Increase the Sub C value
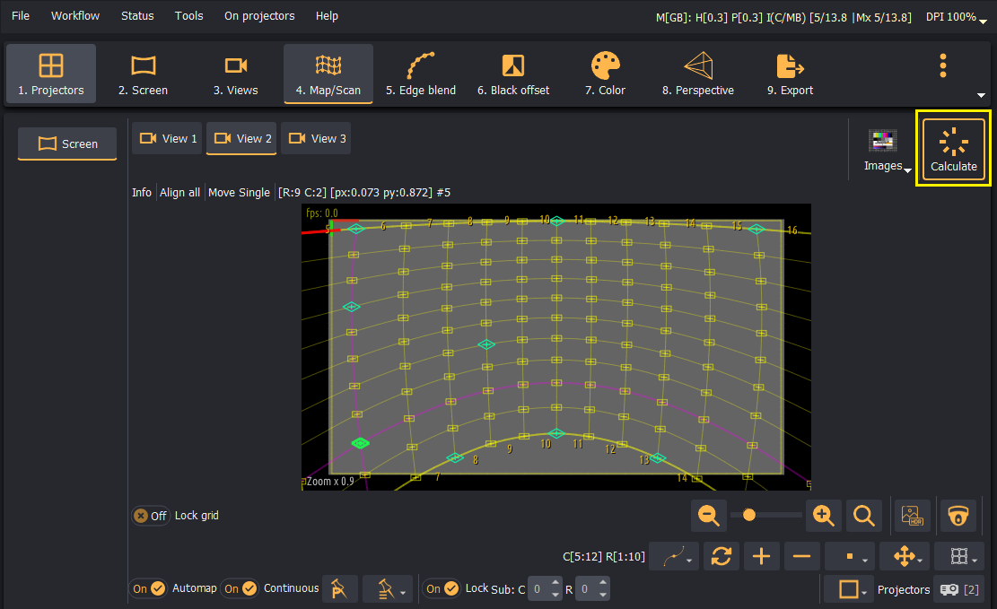The height and width of the screenshot is (609, 997). pos(555,583)
